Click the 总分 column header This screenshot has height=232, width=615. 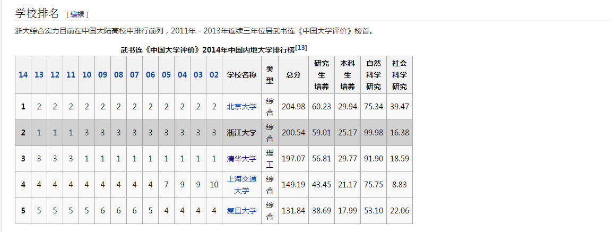[x=293, y=74]
